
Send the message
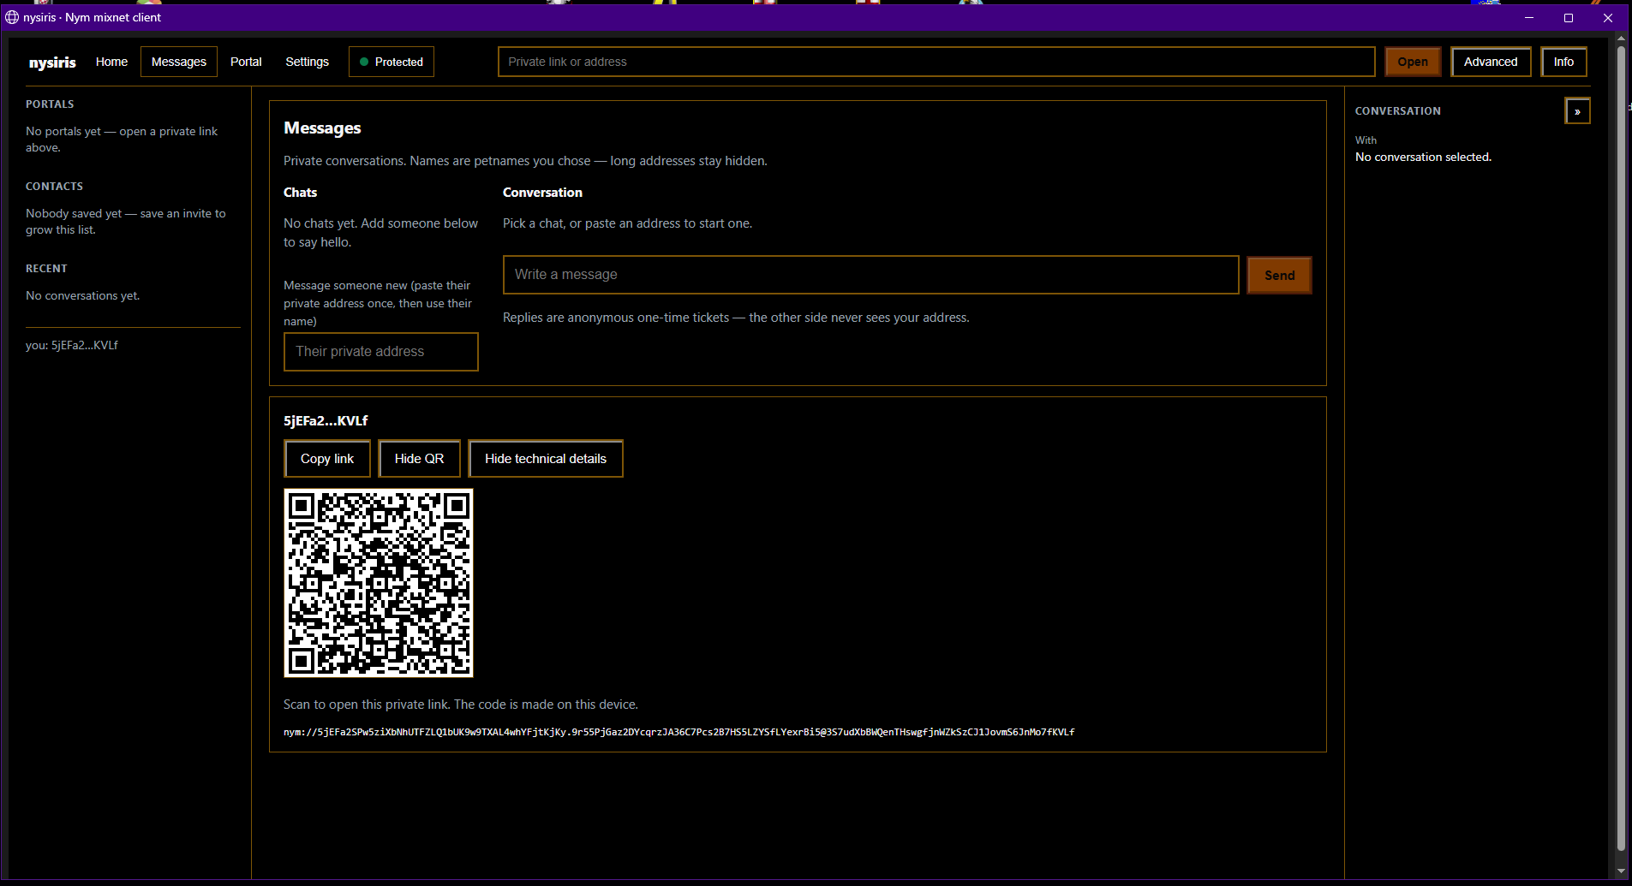point(1279,275)
